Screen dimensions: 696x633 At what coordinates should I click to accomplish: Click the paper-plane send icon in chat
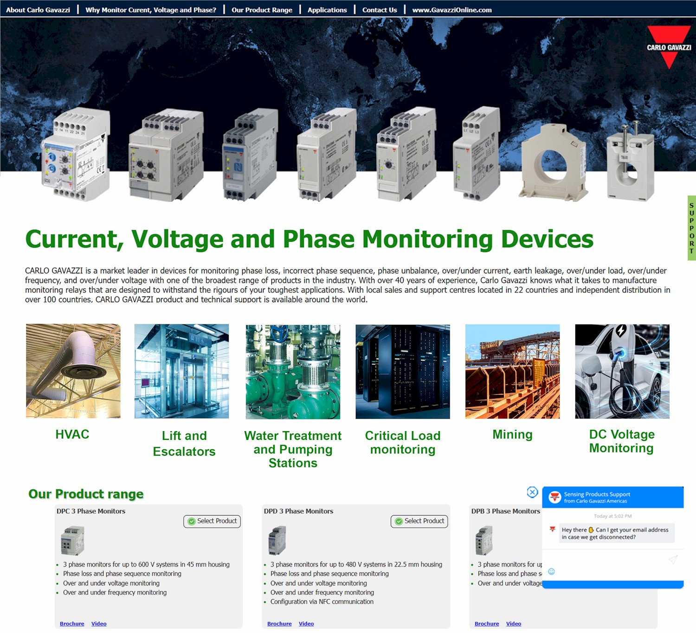tap(673, 560)
